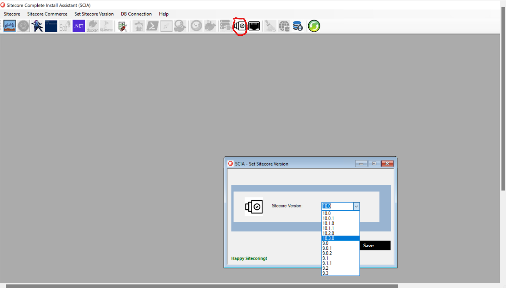The height and width of the screenshot is (288, 506).
Task: Click the black network port toolbar icon
Action: tap(254, 26)
